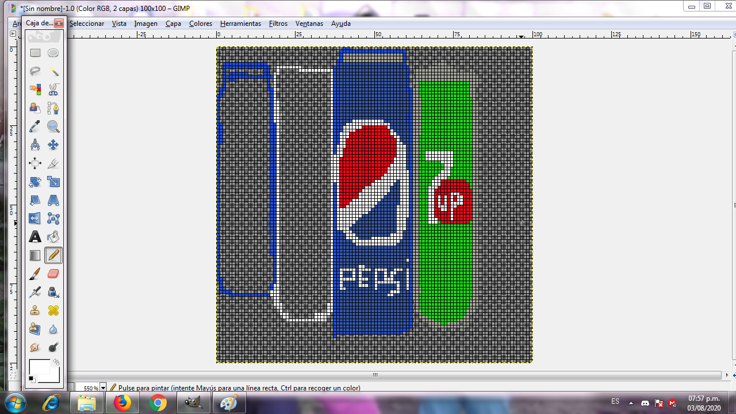
Task: Select the Airbrush tool
Action: tap(35, 292)
